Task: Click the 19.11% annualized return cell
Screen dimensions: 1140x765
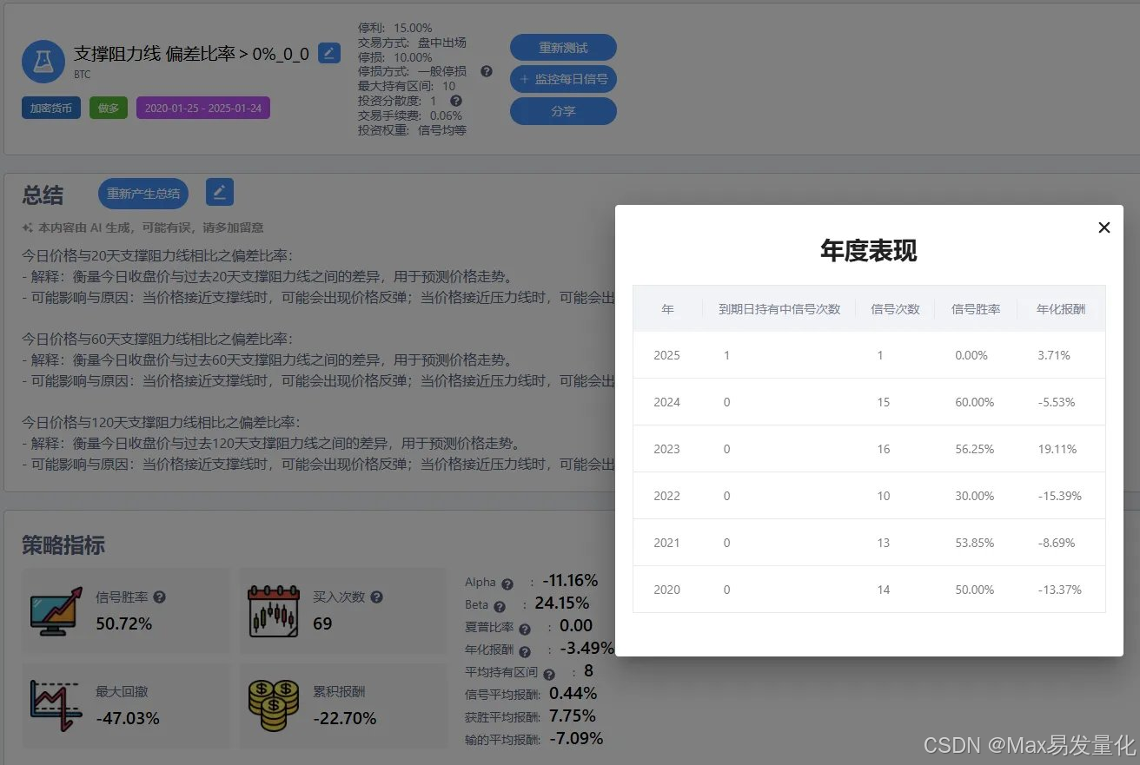Action: coord(1057,449)
